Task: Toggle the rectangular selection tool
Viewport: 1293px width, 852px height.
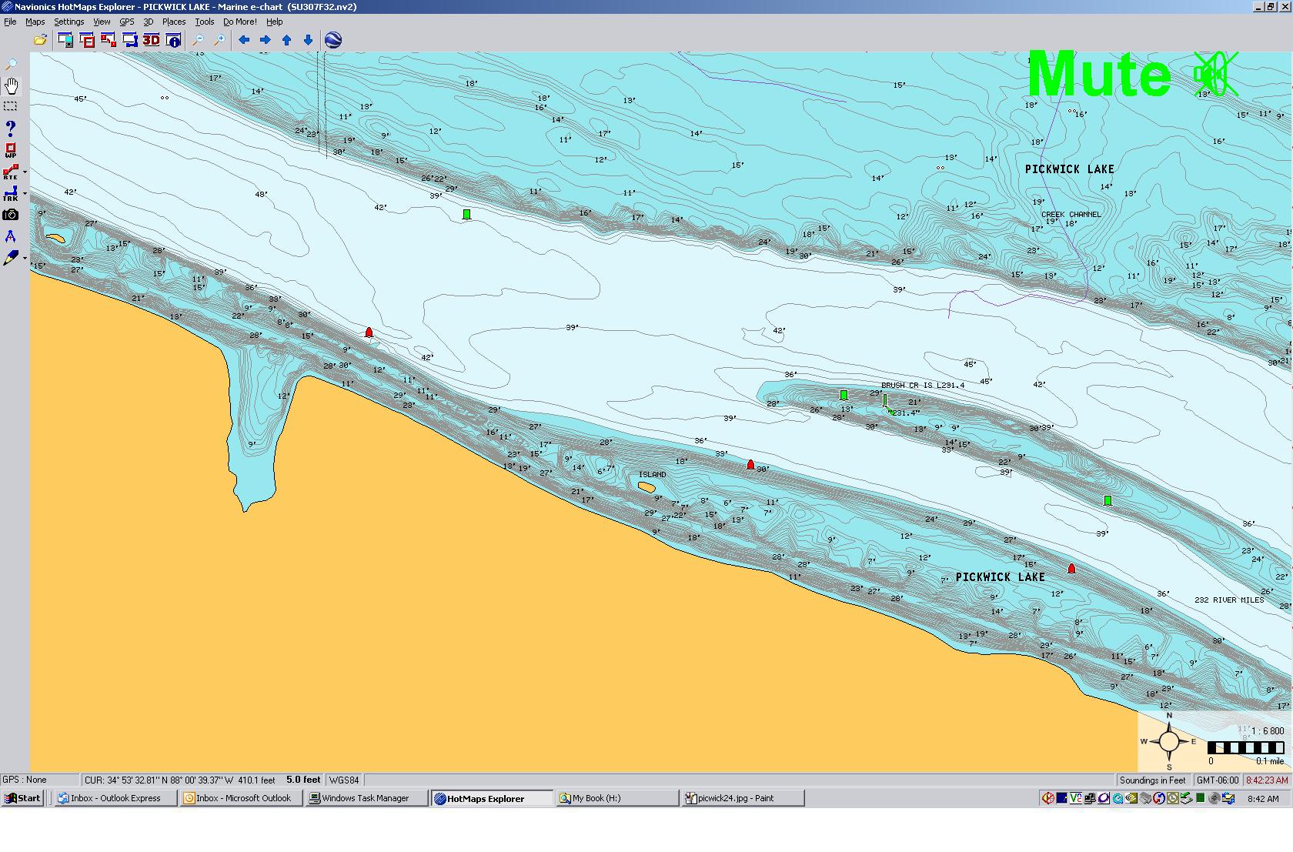Action: [x=11, y=106]
